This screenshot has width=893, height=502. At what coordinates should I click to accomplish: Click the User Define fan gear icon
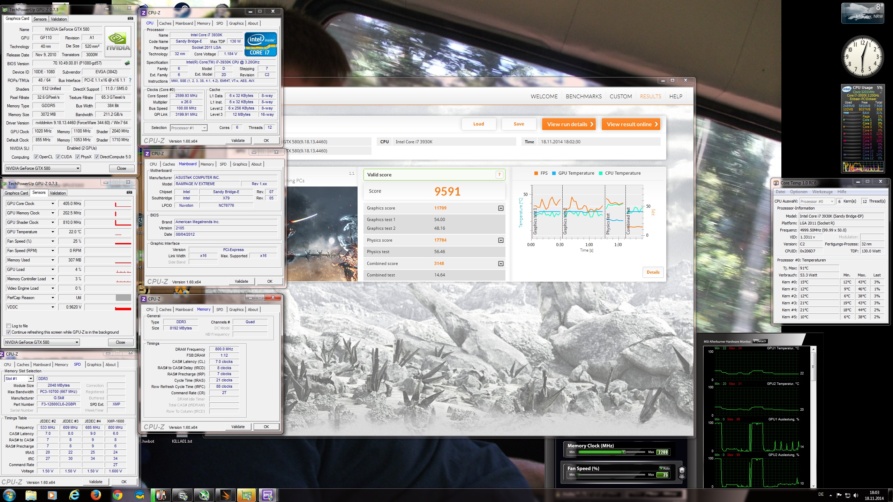tap(682, 472)
